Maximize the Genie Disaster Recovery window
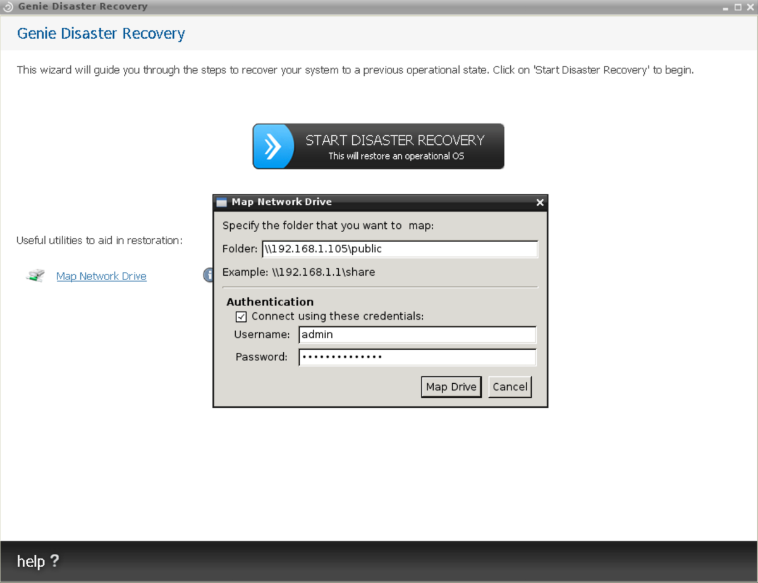 coord(738,7)
